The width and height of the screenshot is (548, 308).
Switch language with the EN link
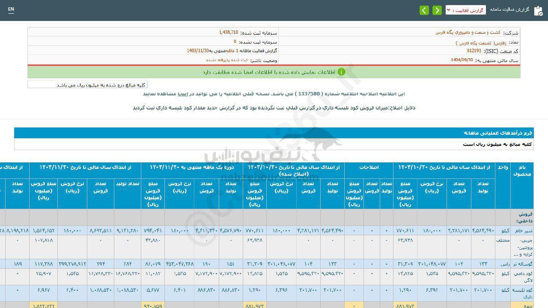[x=11, y=9]
